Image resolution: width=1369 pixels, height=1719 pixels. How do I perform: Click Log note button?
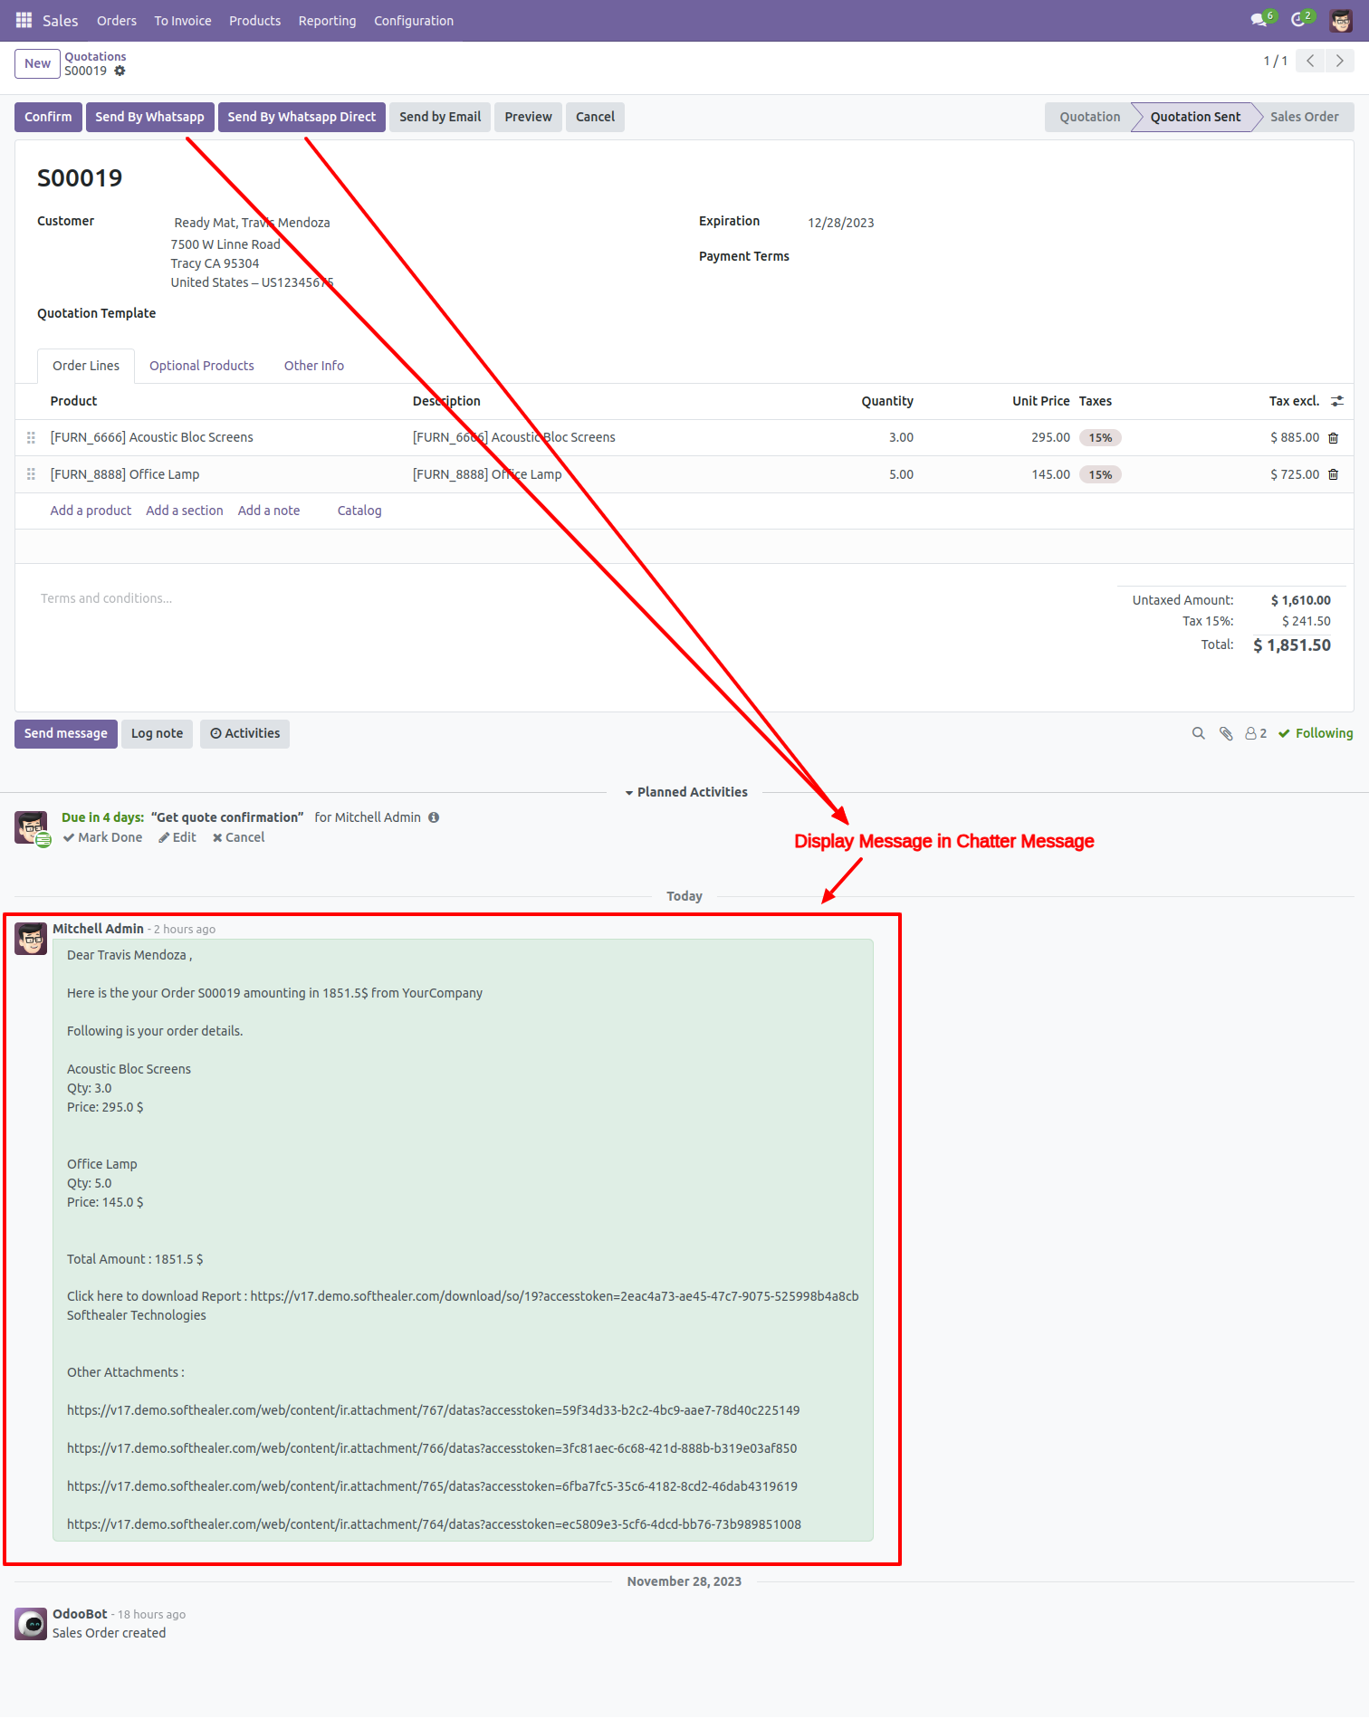coord(157,734)
